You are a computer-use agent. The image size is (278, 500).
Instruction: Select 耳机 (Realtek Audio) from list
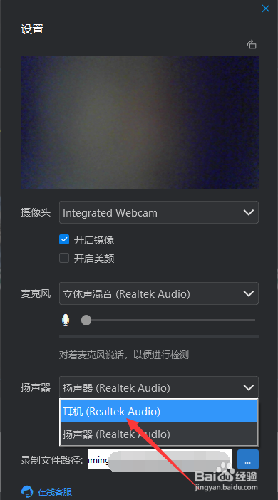pyautogui.click(x=159, y=412)
